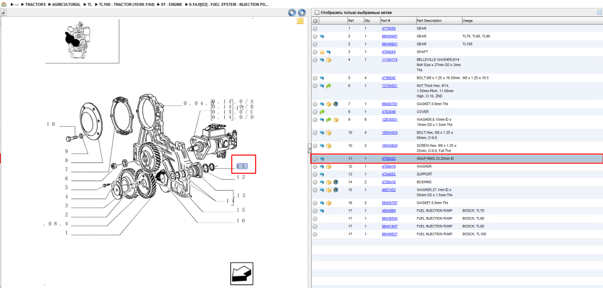Select callout 9 in the diagram
Image resolution: width=603 pixels, height=288 pixels.
tap(66, 152)
